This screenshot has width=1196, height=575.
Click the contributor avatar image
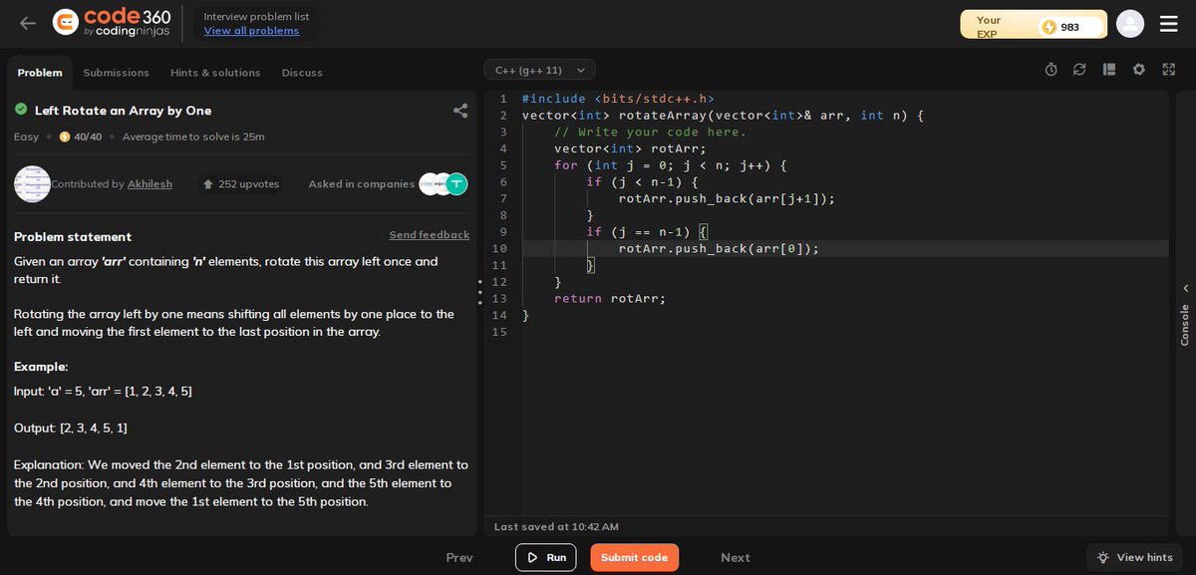click(x=32, y=184)
